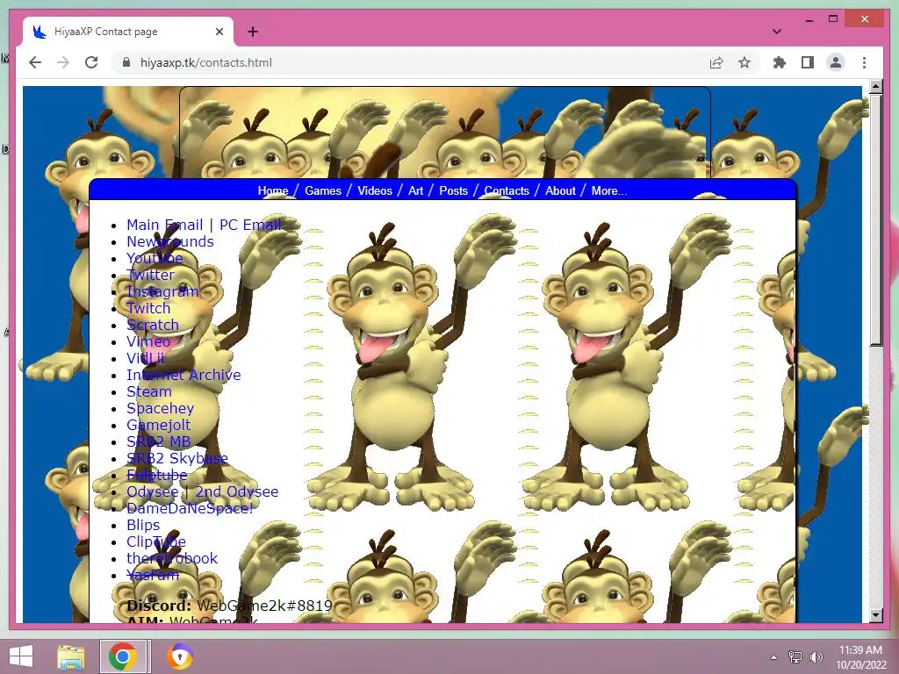The height and width of the screenshot is (674, 899).
Task: Open the More... nav link
Action: 609,190
